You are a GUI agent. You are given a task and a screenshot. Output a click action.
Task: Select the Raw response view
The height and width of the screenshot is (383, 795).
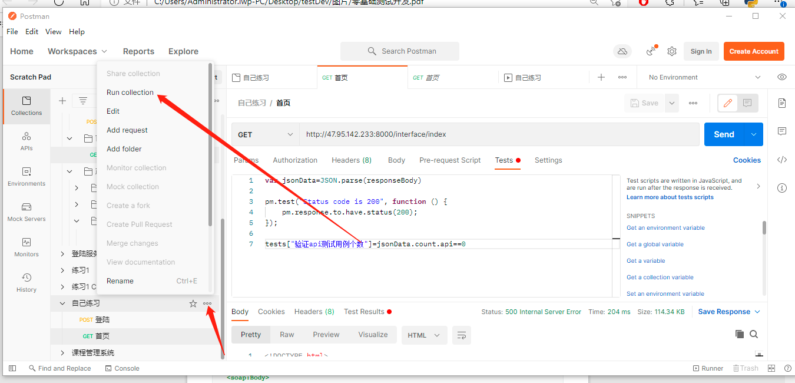(x=287, y=335)
